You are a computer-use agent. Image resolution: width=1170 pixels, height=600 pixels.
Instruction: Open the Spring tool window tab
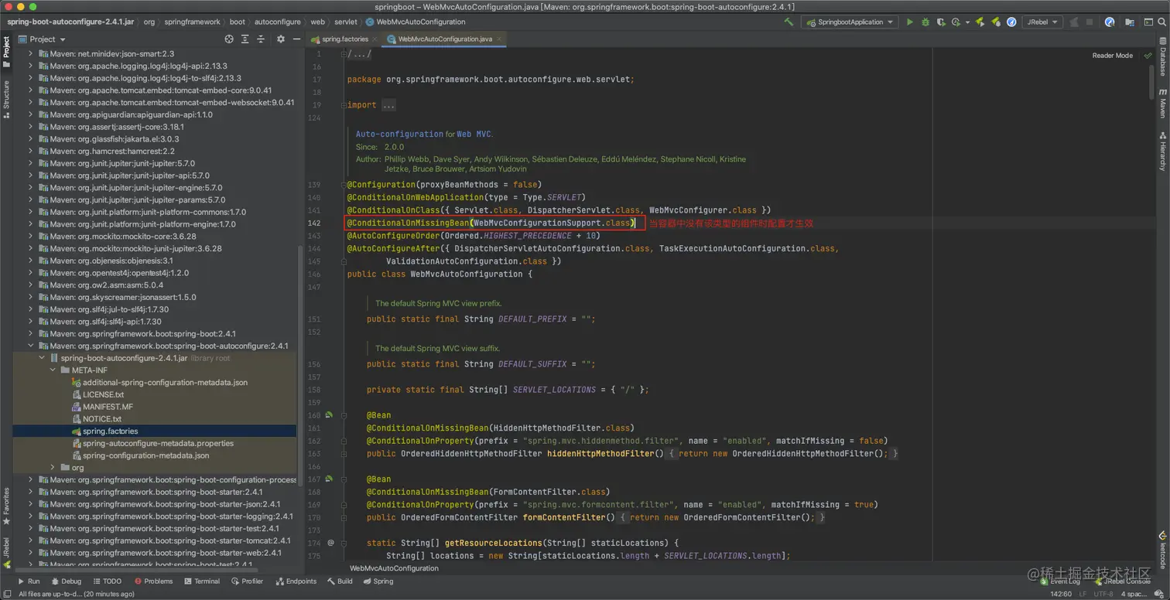tap(378, 581)
